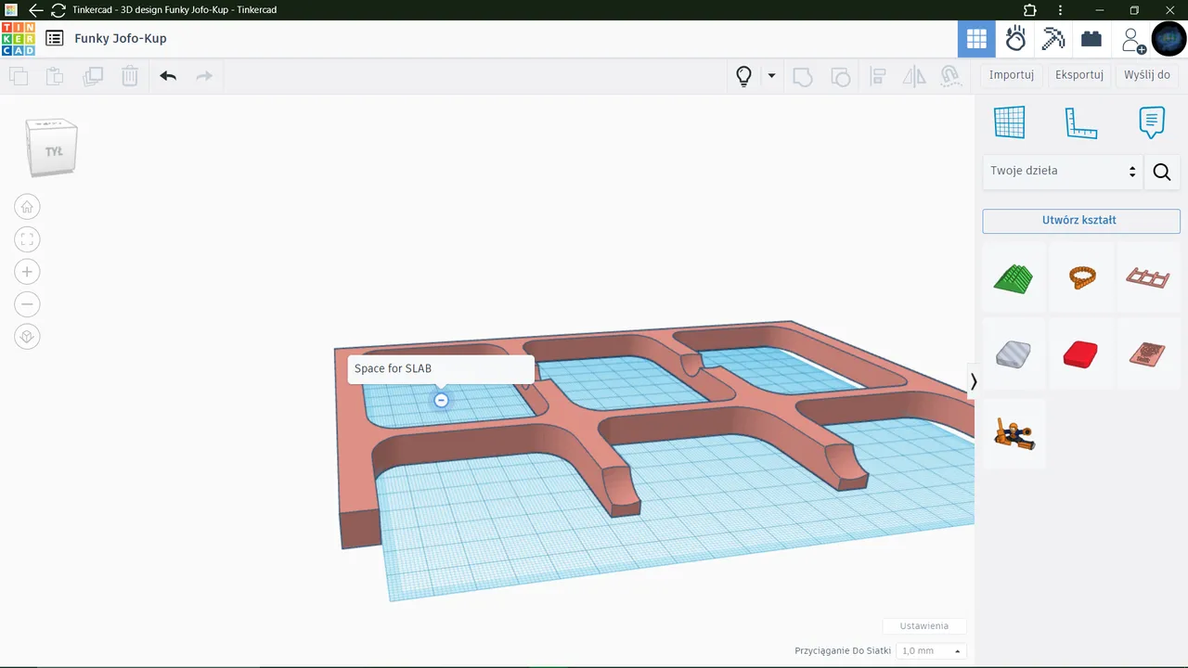Open the snap grid 1,0 mm dropdown
Screen dimensions: 1188x668
931,651
